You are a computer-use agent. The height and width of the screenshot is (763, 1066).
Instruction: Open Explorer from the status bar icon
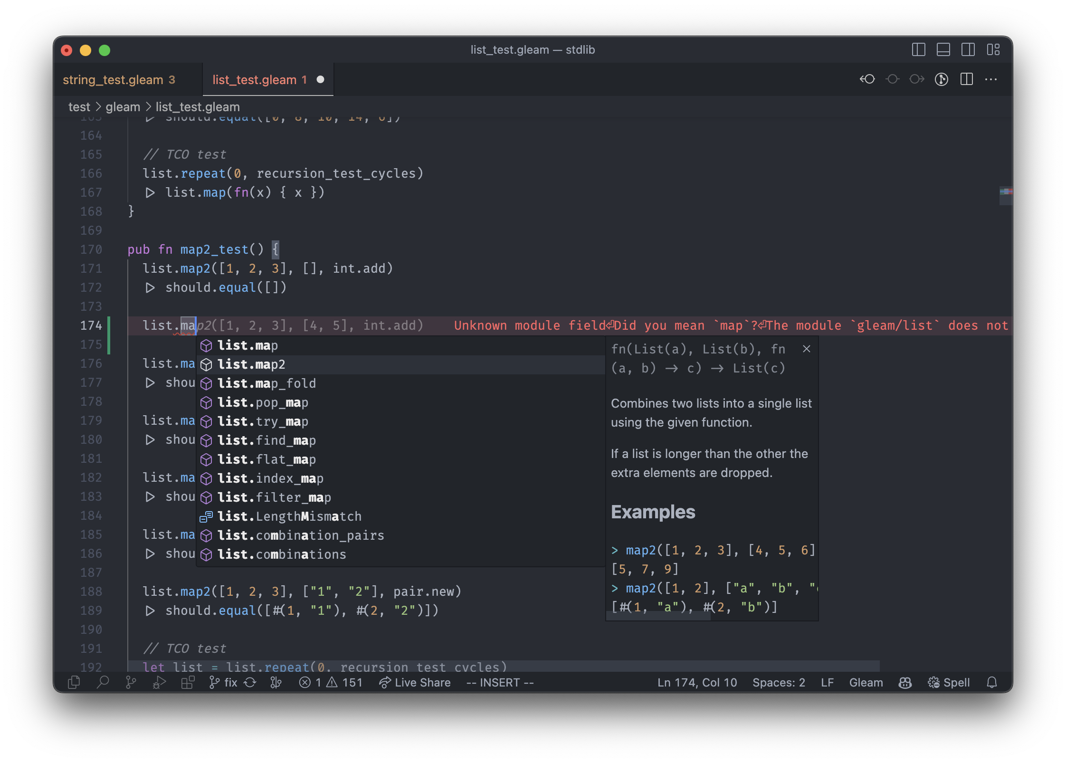point(74,683)
